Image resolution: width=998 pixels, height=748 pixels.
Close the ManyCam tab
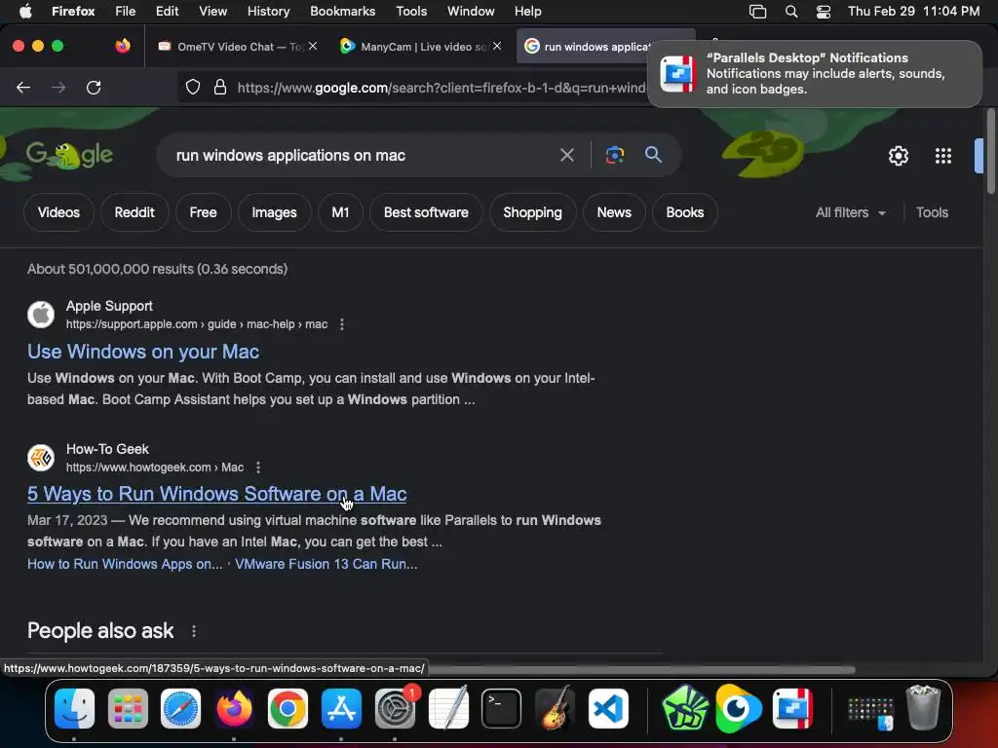[497, 47]
